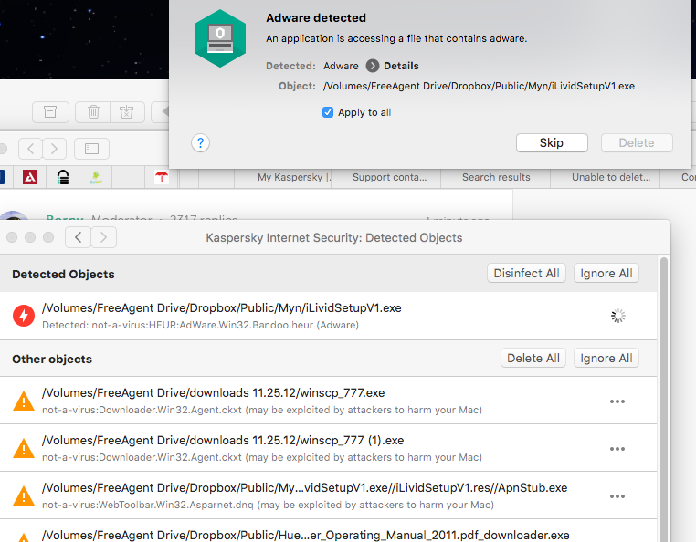Click the Other objects section header

coord(52,359)
